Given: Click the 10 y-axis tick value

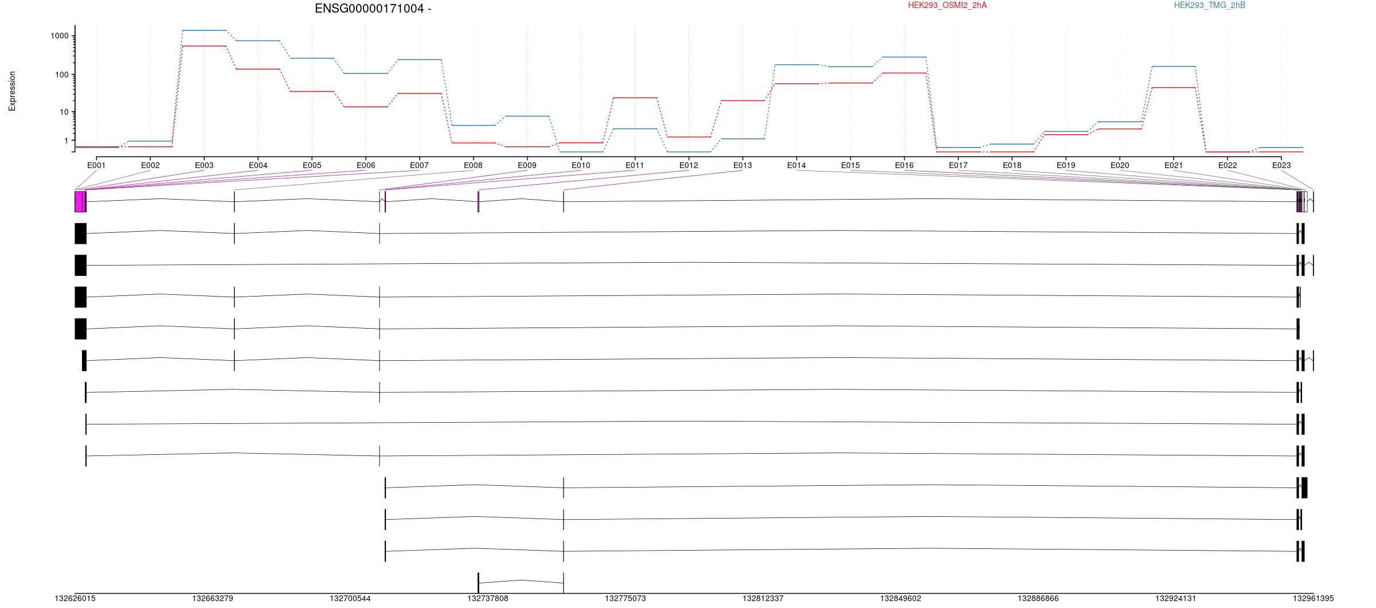Looking at the screenshot, I should point(64,112).
